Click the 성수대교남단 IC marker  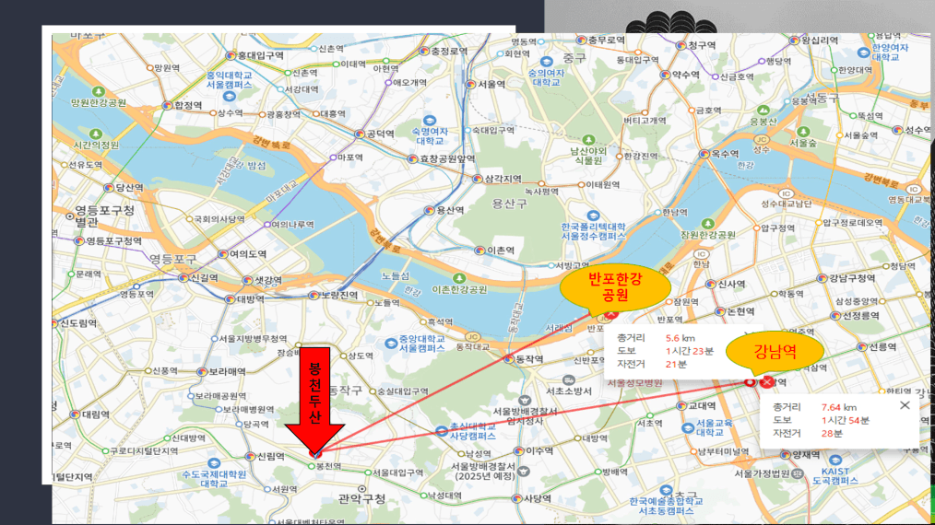(x=786, y=193)
